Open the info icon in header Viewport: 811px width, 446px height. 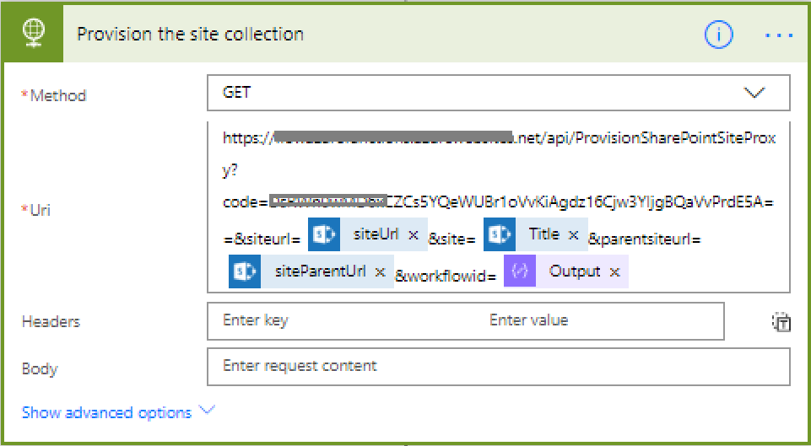[718, 35]
